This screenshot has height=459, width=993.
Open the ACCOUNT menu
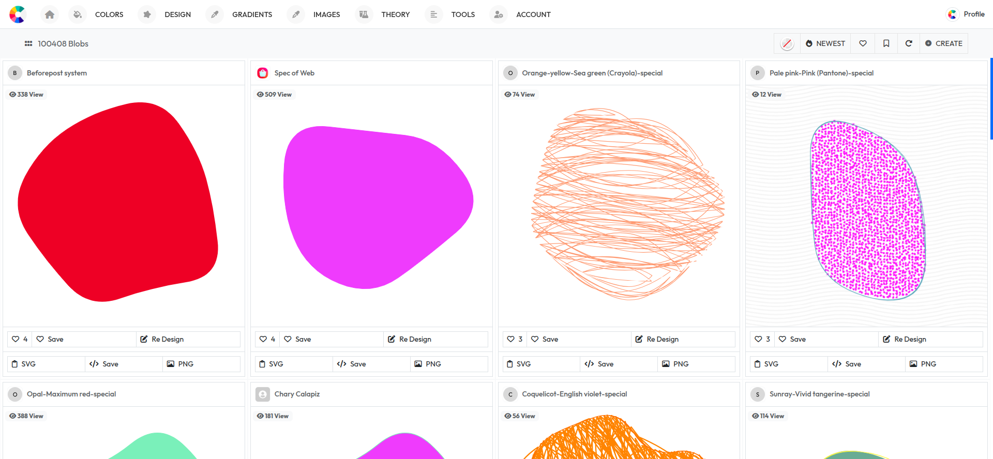(533, 14)
